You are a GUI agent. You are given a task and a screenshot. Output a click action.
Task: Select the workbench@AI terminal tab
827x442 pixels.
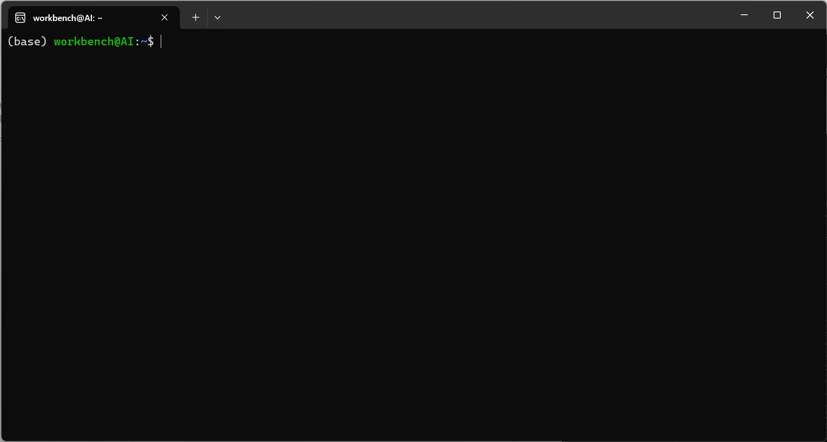point(93,18)
